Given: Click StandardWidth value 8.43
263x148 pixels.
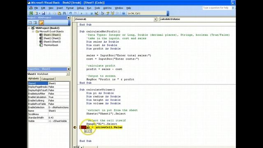Looking at the screenshot, I should point(59,118).
